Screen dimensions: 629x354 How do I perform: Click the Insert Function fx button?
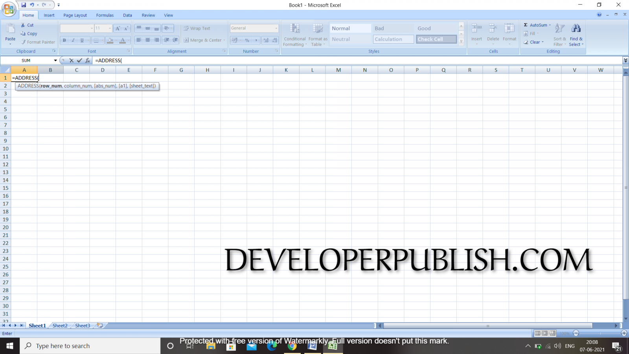click(x=87, y=60)
